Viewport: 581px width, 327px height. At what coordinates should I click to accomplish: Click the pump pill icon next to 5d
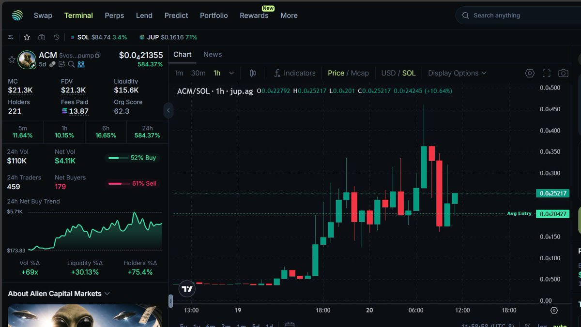pos(52,64)
